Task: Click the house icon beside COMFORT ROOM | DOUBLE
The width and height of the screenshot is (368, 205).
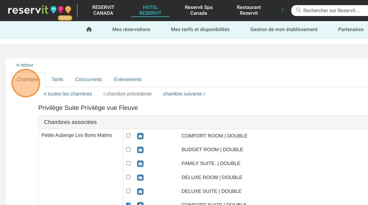Action: pyautogui.click(x=140, y=136)
